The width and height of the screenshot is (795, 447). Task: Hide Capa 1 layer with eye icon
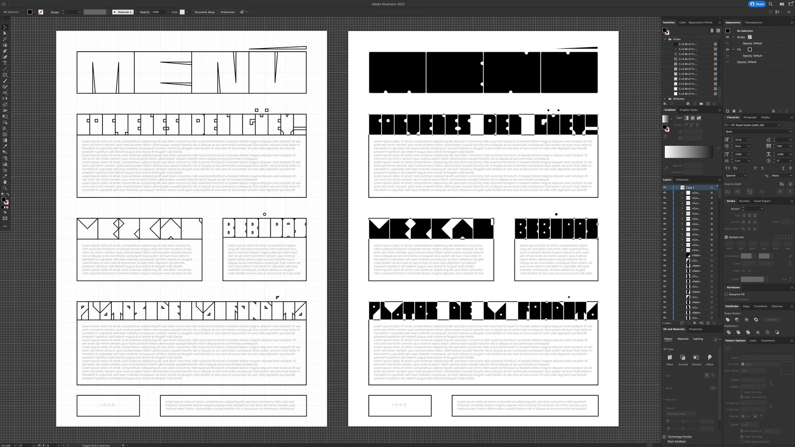(665, 187)
